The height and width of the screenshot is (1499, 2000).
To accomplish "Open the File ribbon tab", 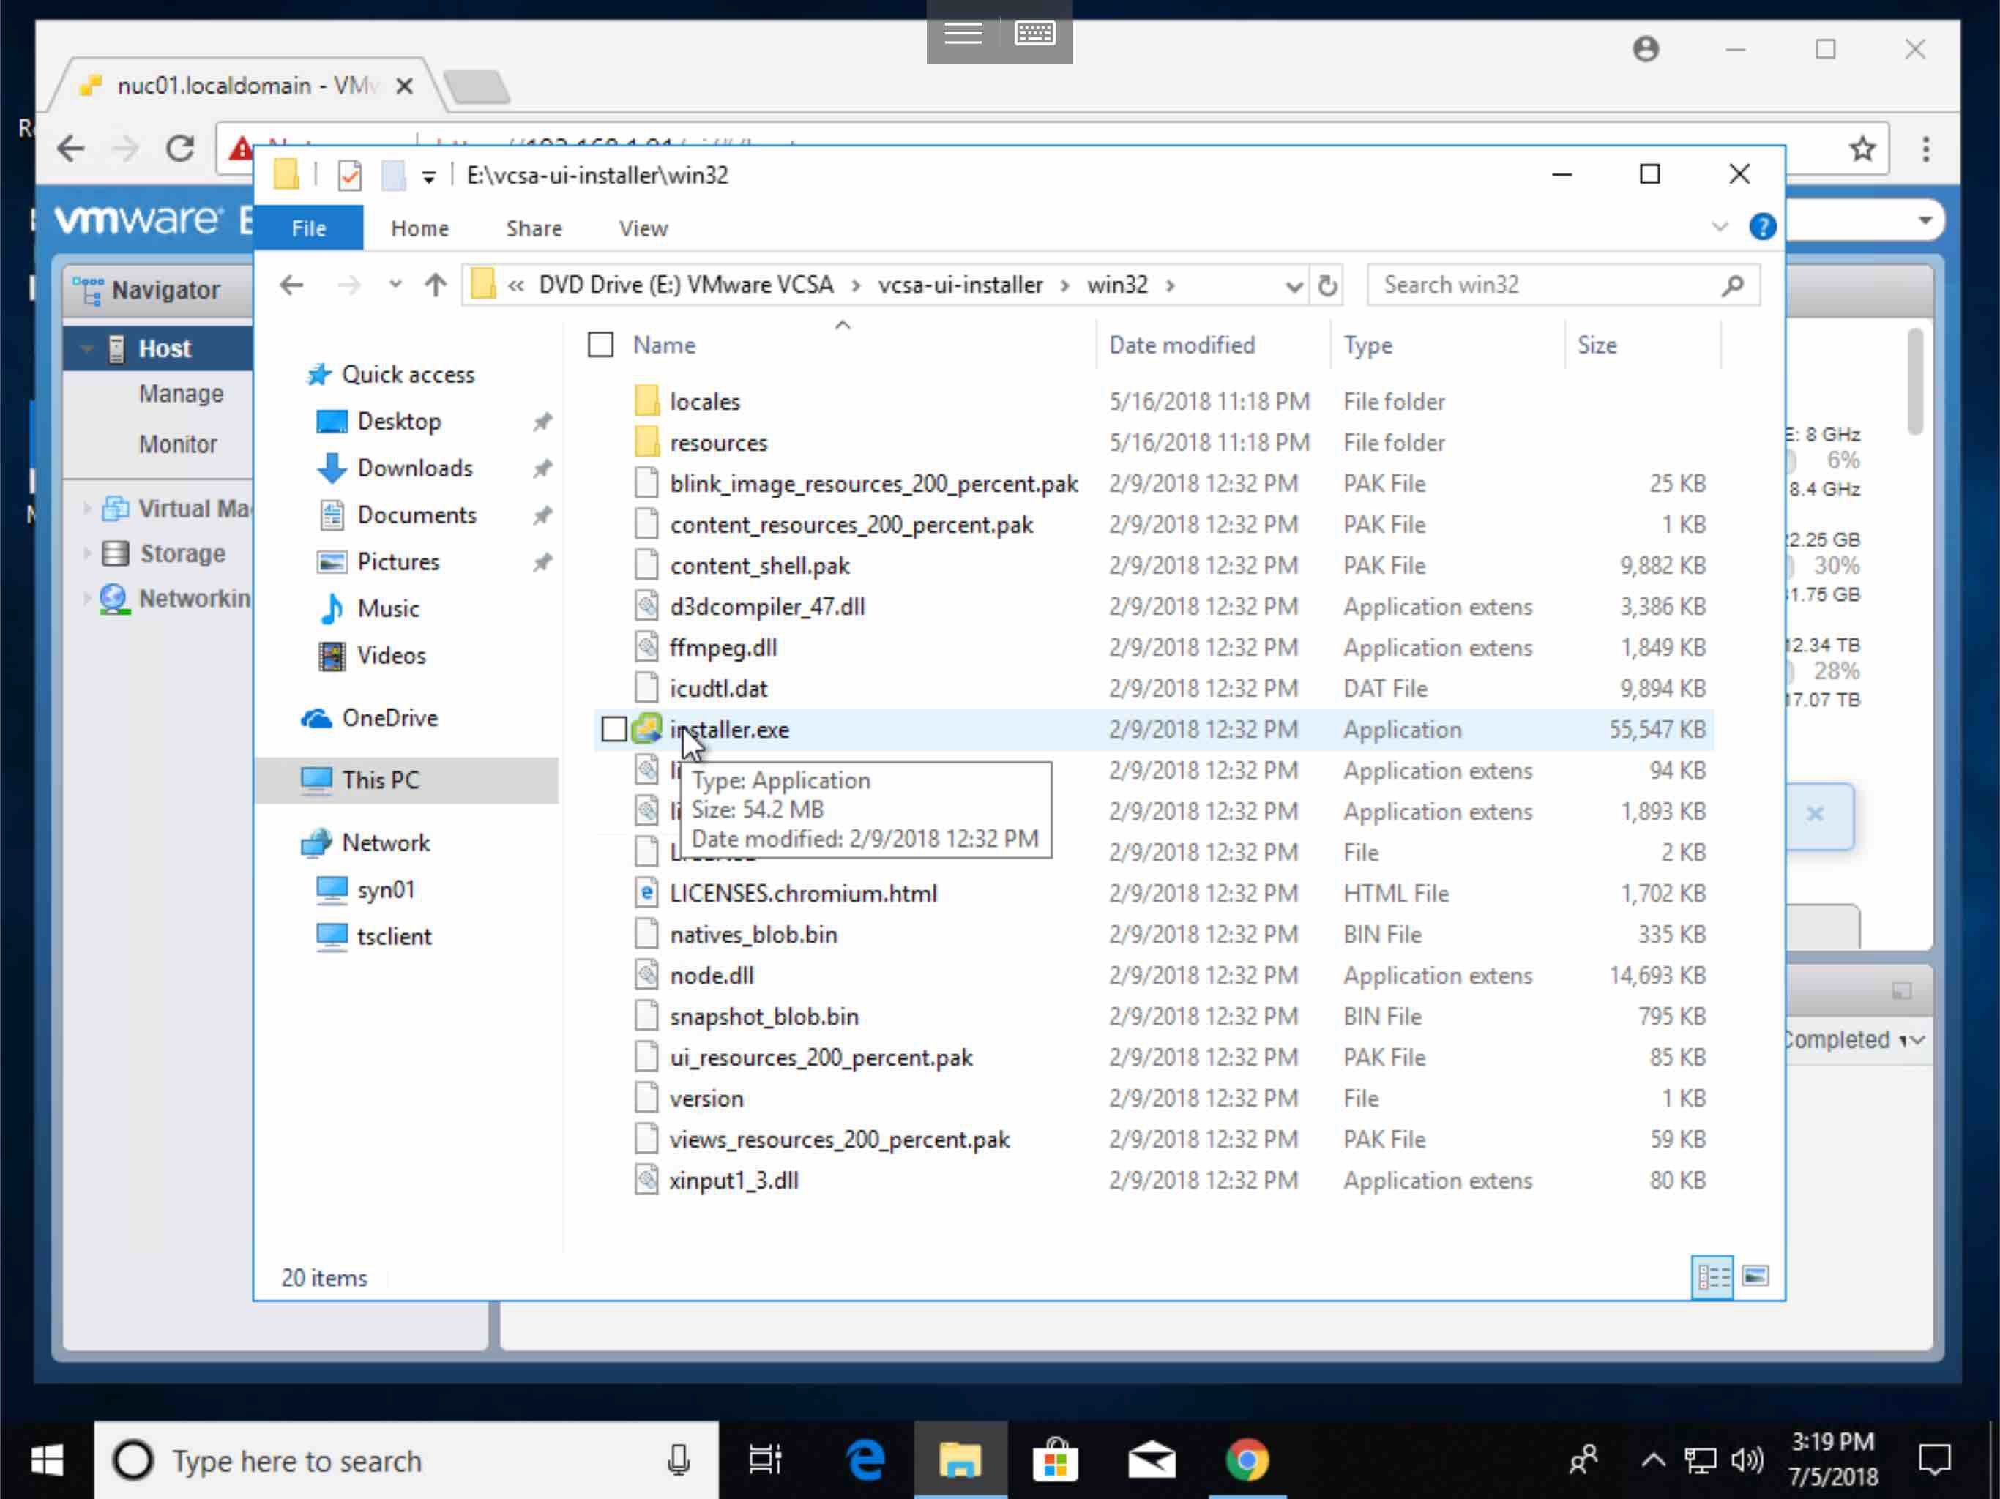I will click(x=308, y=228).
